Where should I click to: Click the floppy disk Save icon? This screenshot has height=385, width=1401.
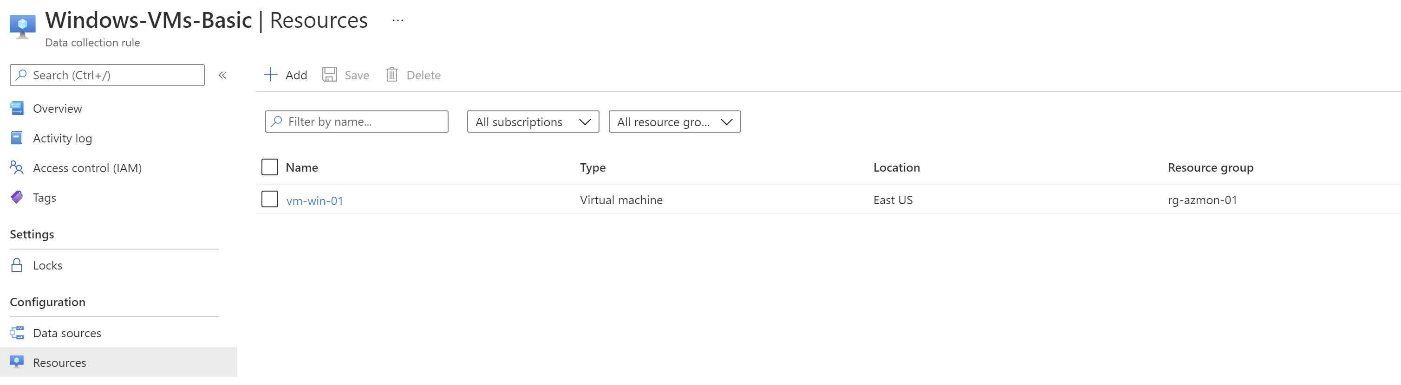pyautogui.click(x=330, y=74)
